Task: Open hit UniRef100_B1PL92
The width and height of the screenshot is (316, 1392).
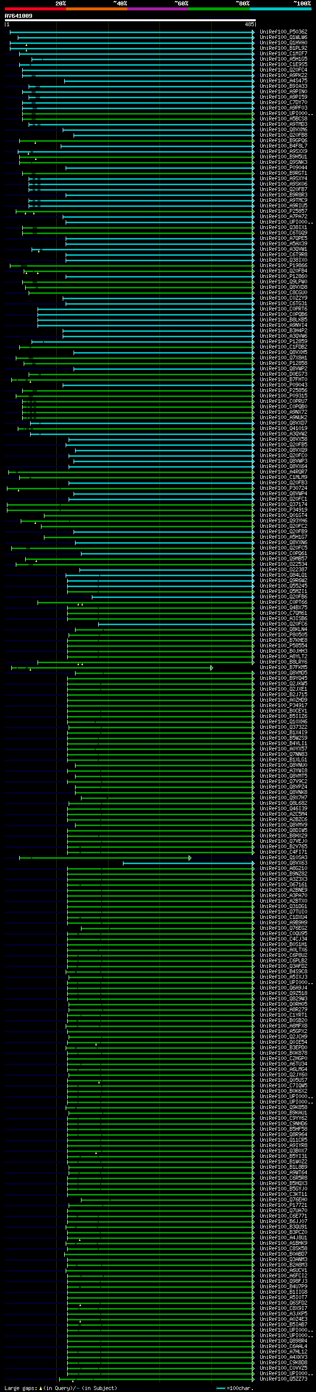Action: coord(283,48)
